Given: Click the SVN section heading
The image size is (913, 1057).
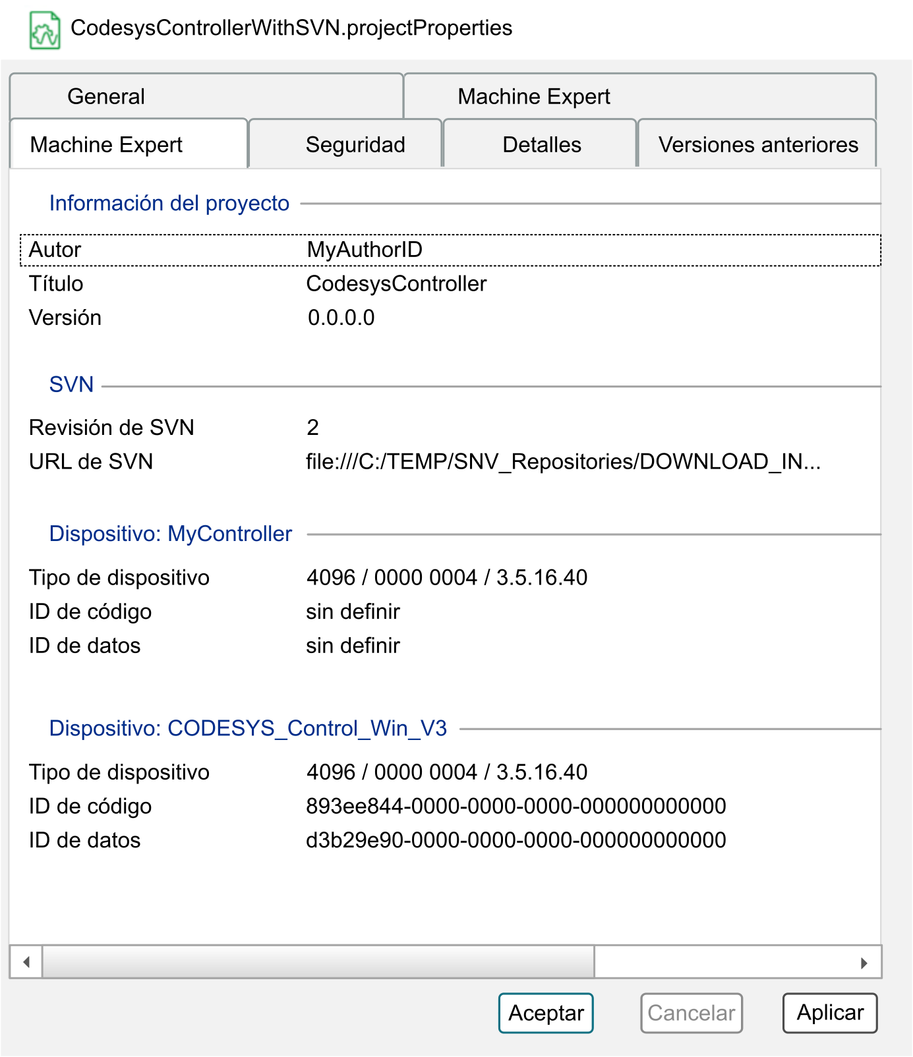Looking at the screenshot, I should (71, 384).
